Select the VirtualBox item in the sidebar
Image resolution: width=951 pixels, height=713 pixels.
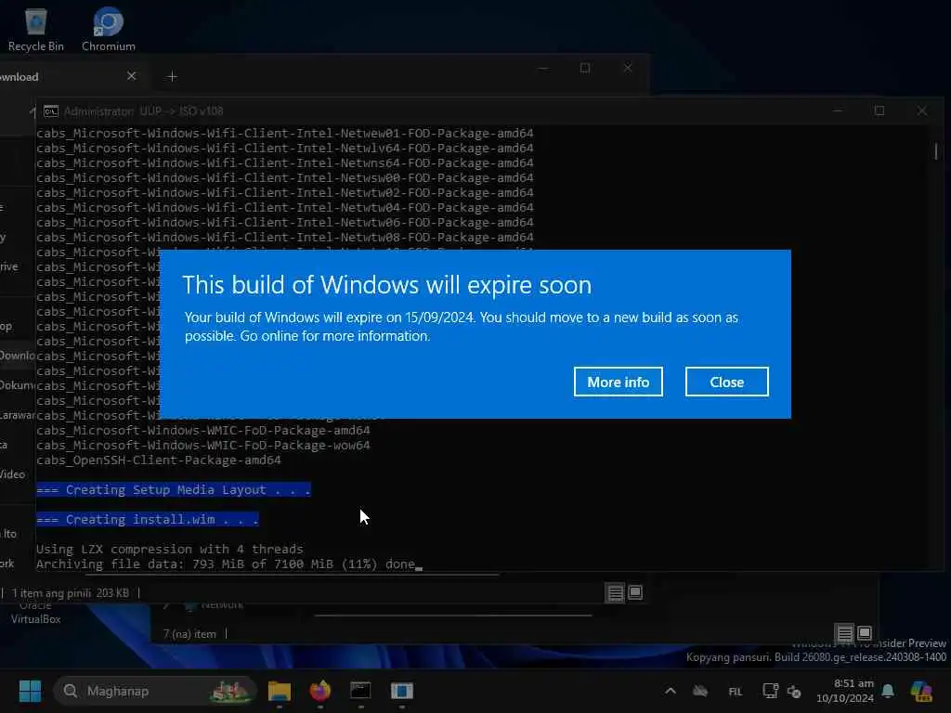click(35, 613)
